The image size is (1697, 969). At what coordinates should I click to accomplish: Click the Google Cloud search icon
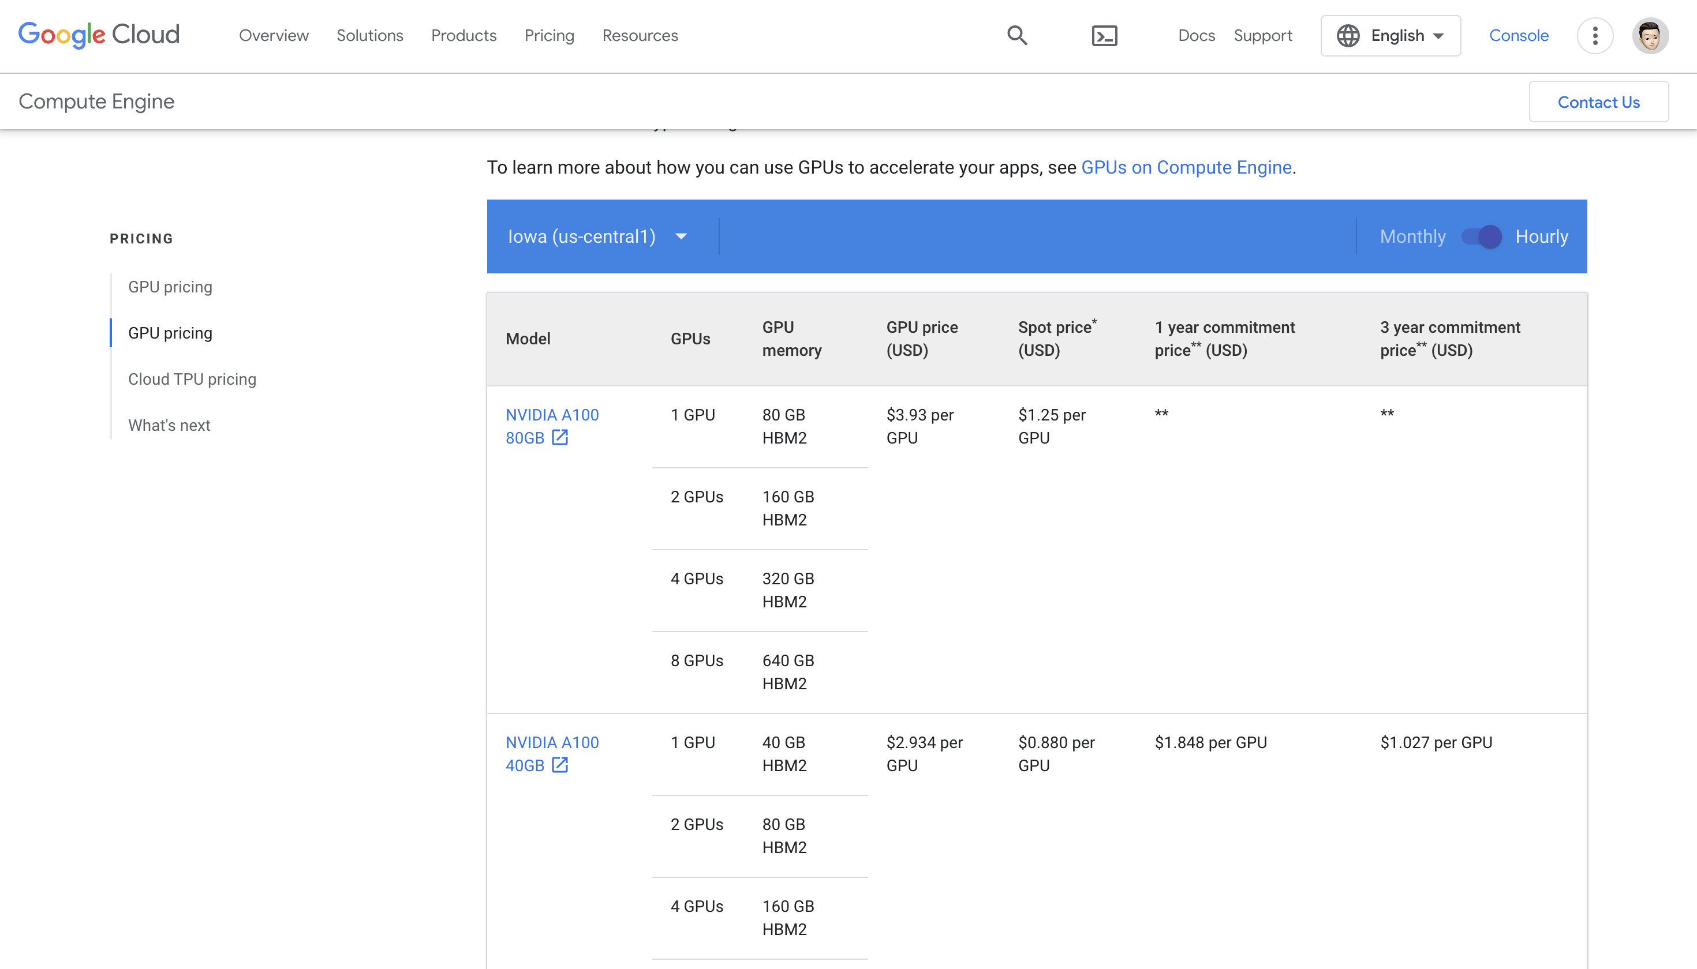point(1016,35)
